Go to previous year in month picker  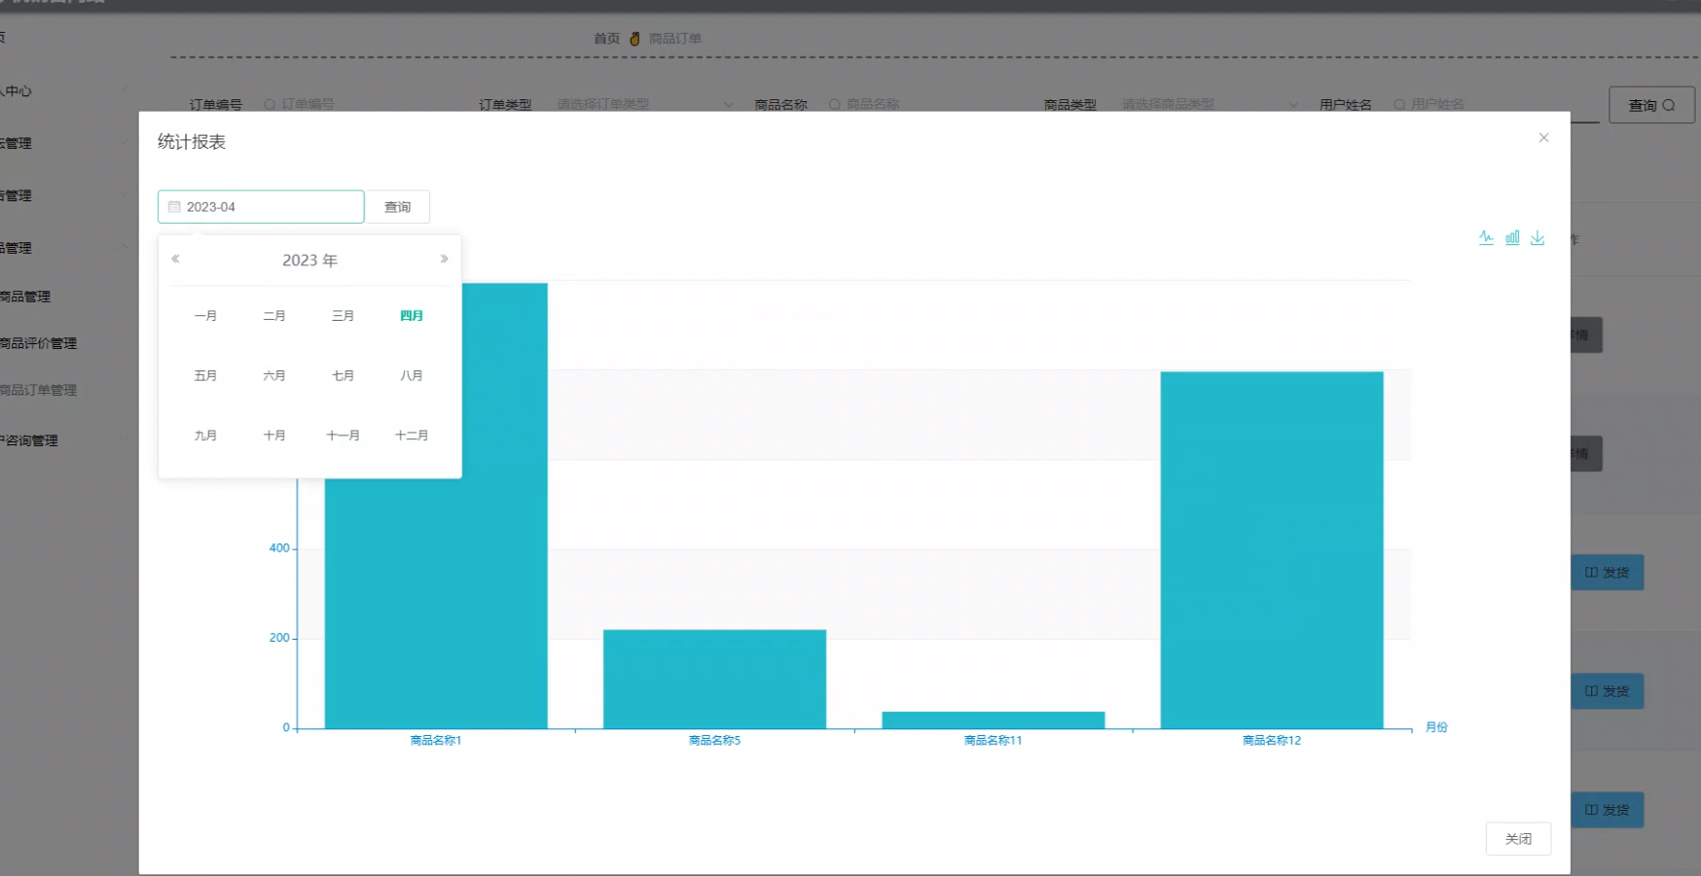pos(175,259)
